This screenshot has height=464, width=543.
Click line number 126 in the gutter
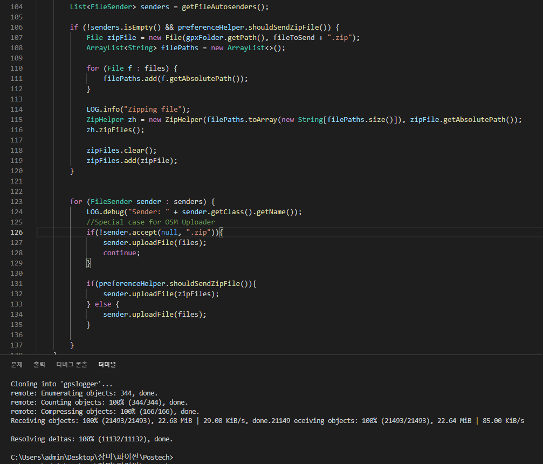coord(17,232)
